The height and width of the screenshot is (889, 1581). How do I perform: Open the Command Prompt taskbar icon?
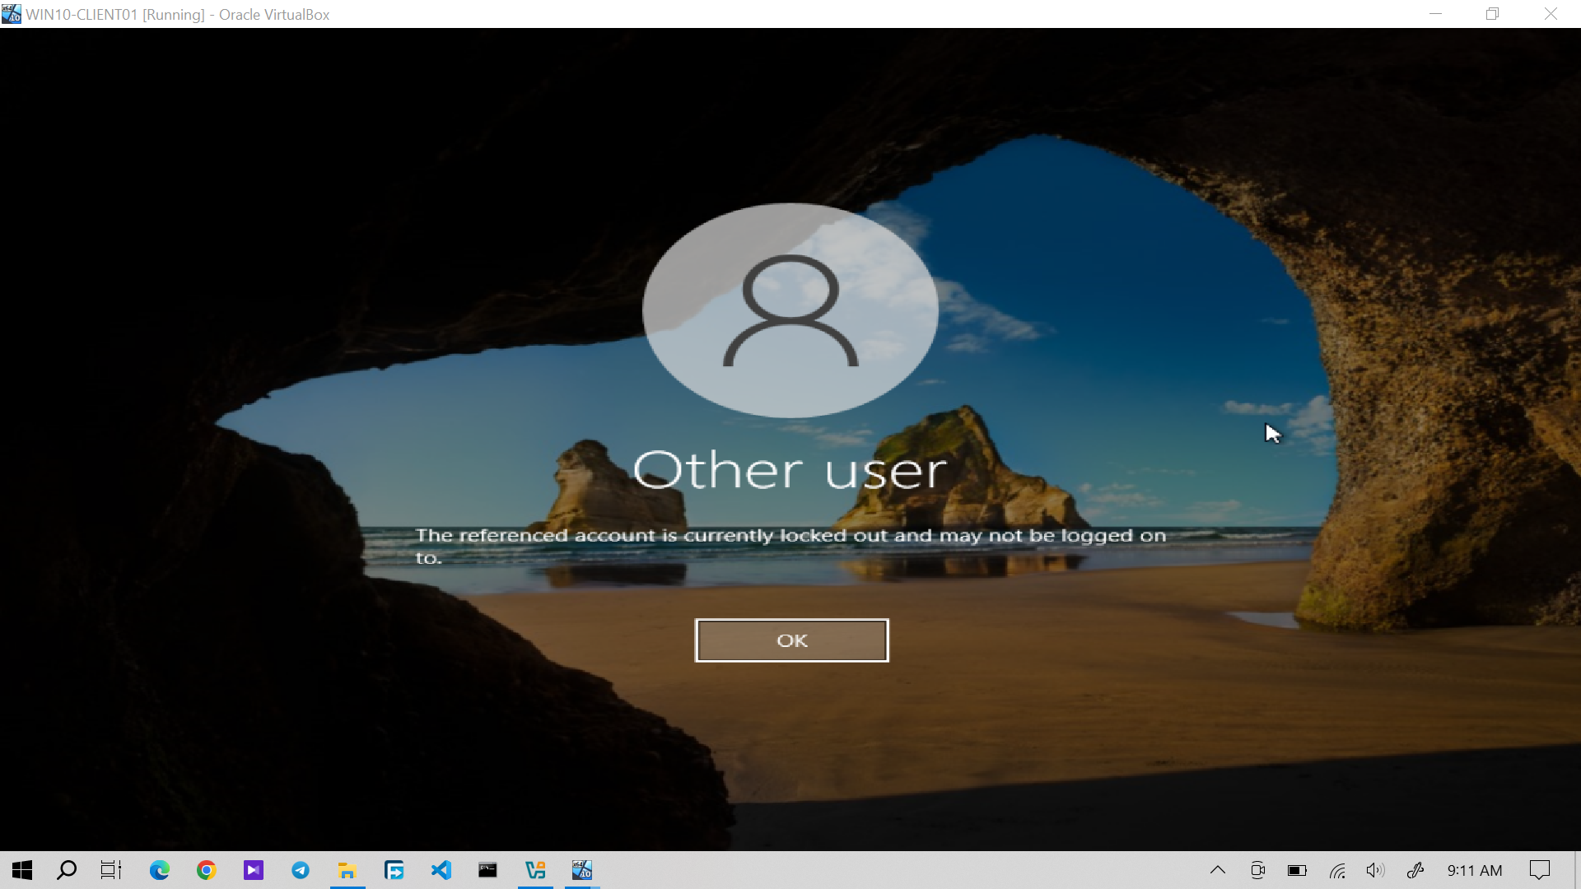488,870
